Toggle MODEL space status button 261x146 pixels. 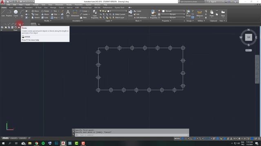[x=177, y=139]
